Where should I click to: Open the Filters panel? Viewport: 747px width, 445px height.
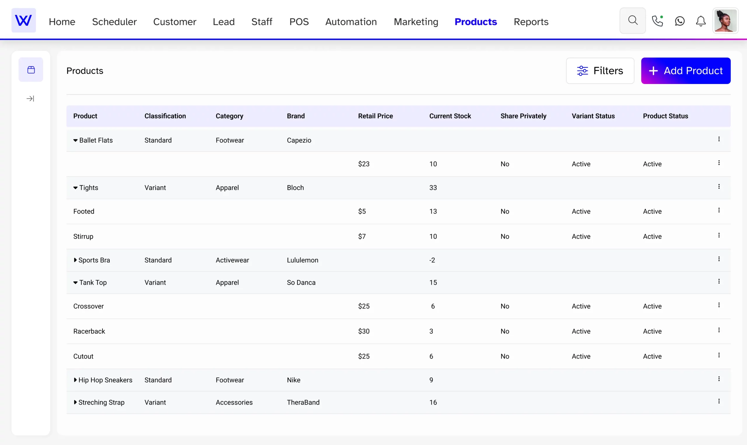point(601,71)
